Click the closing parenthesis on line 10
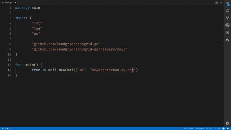 click(16, 55)
